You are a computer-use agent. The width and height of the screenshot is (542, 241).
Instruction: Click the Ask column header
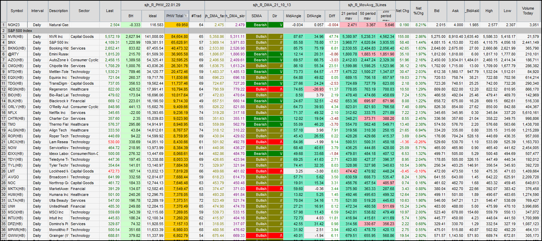(455, 11)
